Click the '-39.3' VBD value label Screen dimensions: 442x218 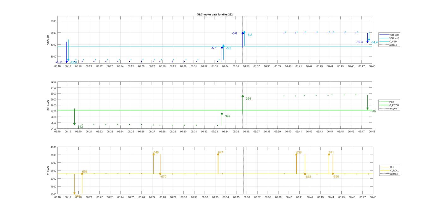[x=359, y=42]
